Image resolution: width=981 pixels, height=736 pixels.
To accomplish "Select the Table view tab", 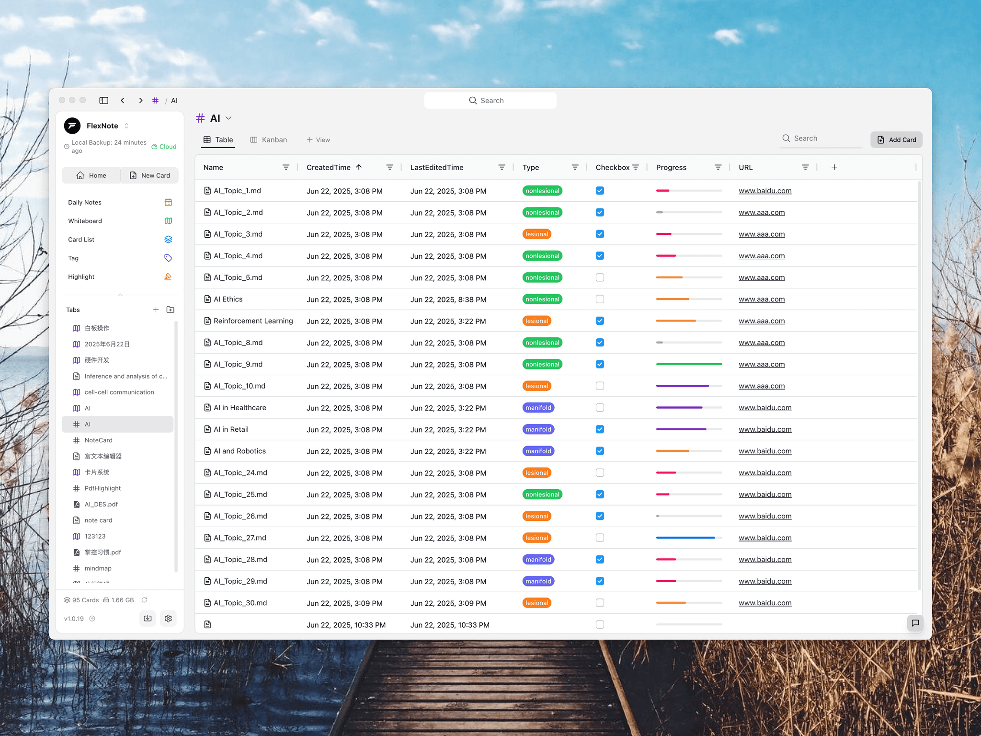I will point(218,139).
